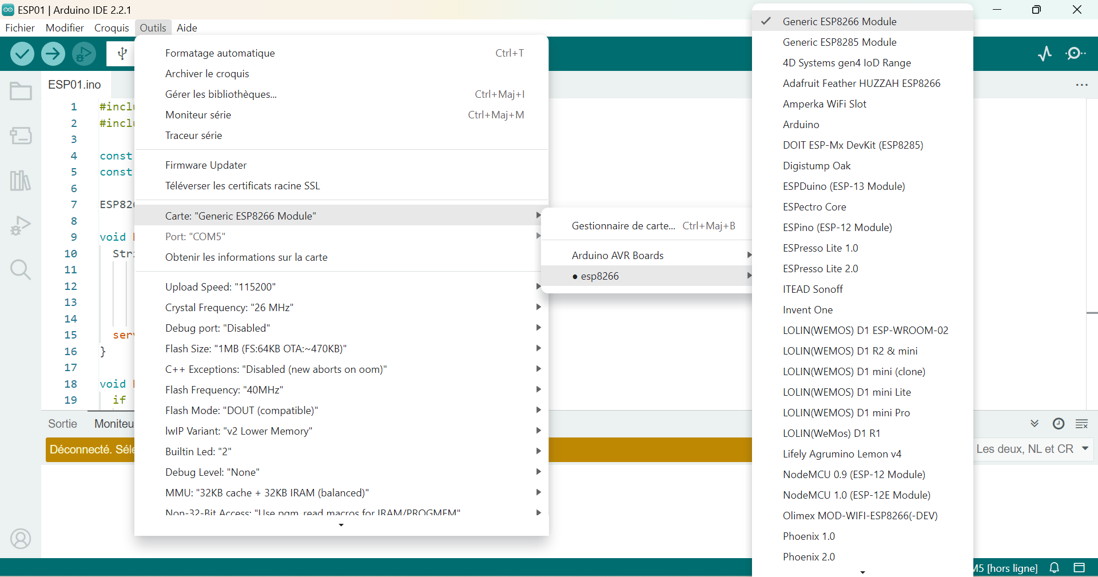Viewport: 1098px width, 577px height.
Task: Expand the Builtin Led "2" submenu
Action: (341, 452)
